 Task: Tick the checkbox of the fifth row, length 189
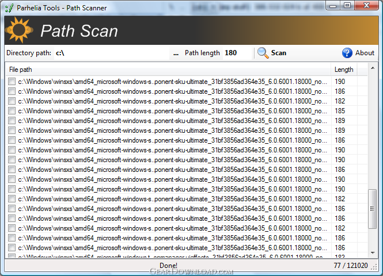[x=12, y=120]
